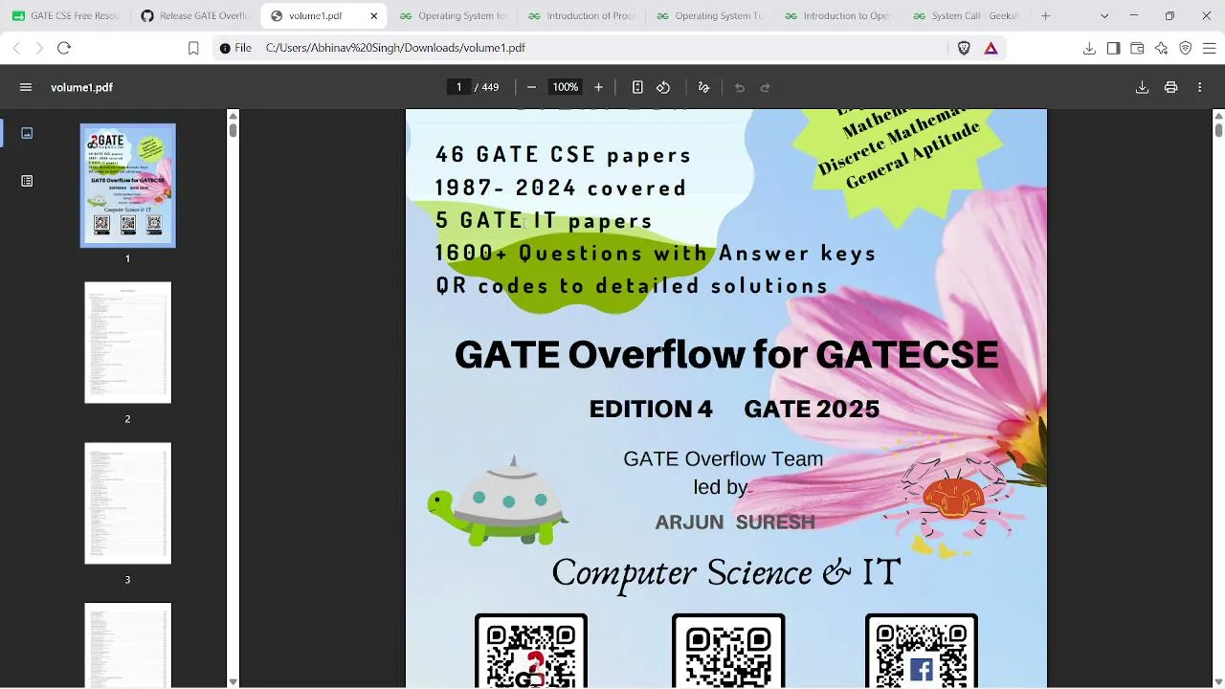Zoom out of the PDF

(531, 87)
